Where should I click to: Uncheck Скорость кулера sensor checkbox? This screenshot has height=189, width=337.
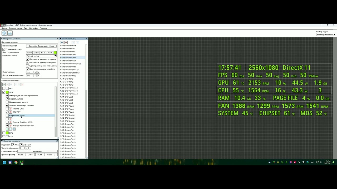coord(7,99)
